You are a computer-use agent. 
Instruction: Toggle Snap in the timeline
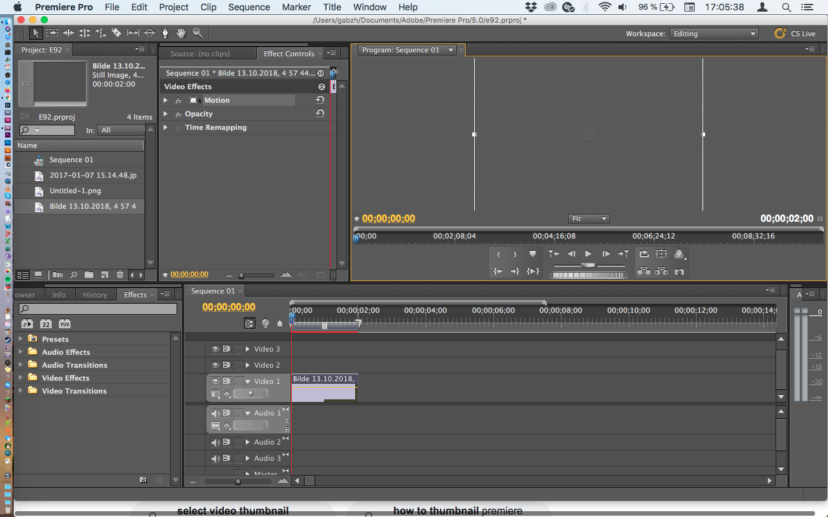pyautogui.click(x=250, y=323)
